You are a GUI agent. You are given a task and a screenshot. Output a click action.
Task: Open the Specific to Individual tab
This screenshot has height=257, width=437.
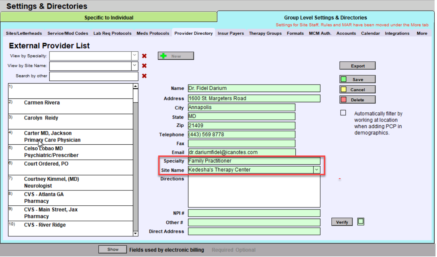tap(109, 18)
